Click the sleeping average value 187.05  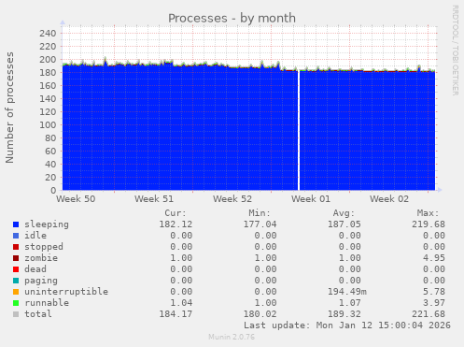tap(344, 224)
